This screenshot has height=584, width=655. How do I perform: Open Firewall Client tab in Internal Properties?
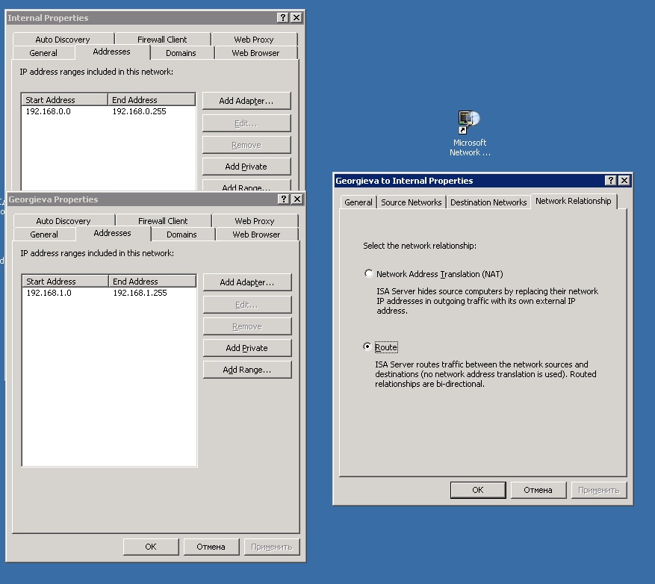tap(162, 40)
